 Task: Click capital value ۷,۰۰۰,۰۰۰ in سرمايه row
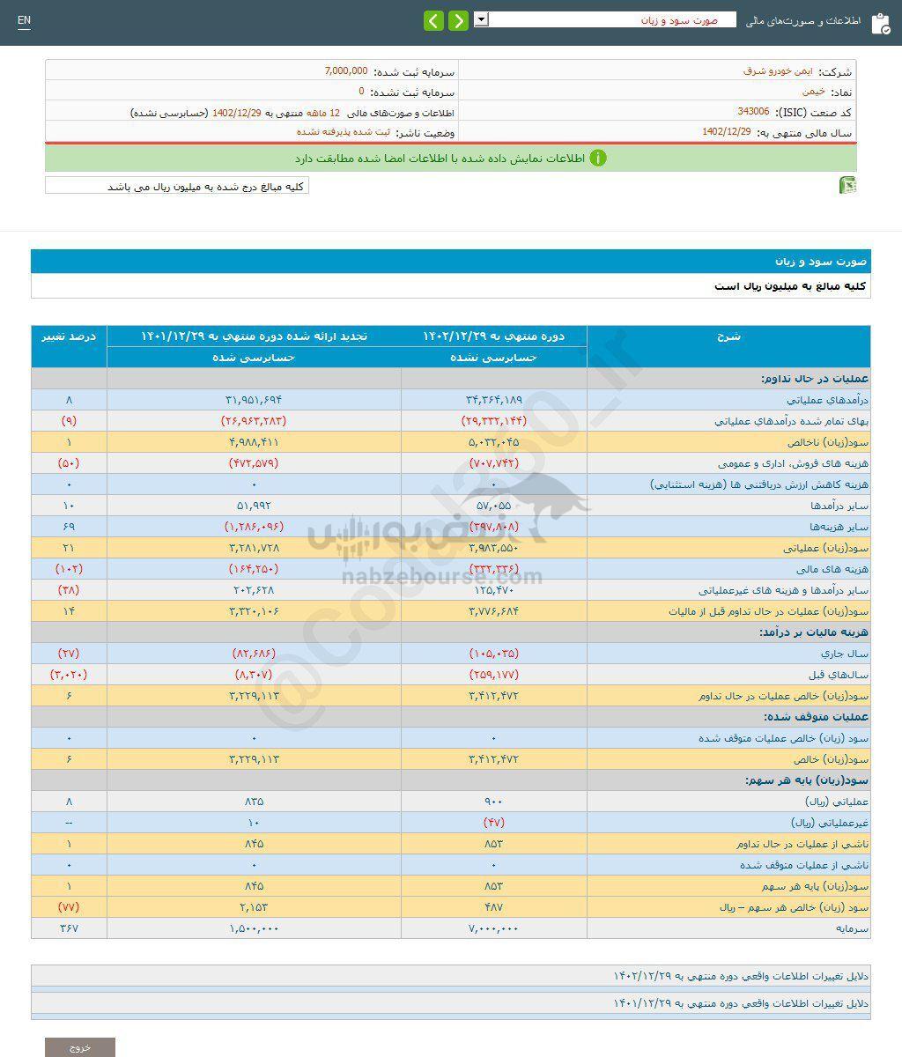494,928
